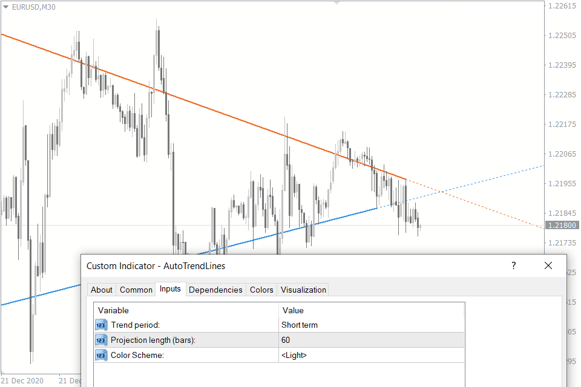The width and height of the screenshot is (581, 387).
Task: Open the Color Scheme <Light> selector
Action: pyautogui.click(x=296, y=355)
